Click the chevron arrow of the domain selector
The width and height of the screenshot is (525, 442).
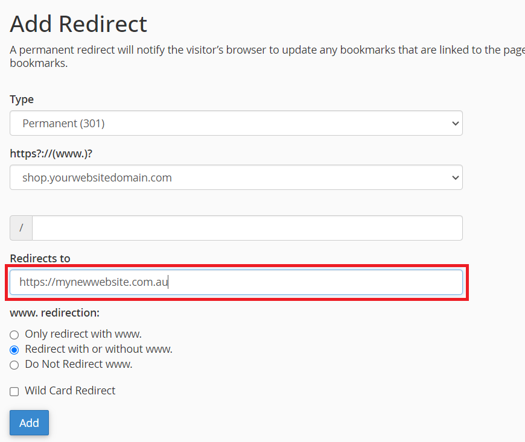455,177
